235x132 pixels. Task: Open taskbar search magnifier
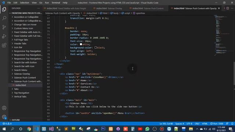click(x=12, y=129)
